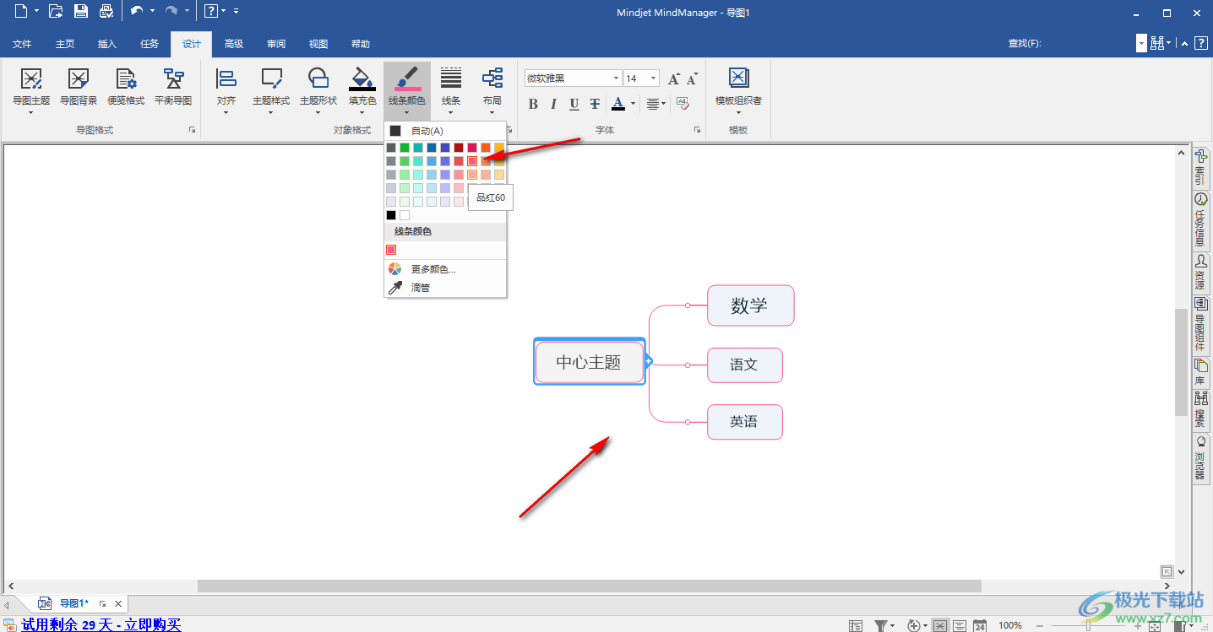Viewport: 1213px width, 632px height.
Task: Choose 自动(A) automatic line color
Action: [x=445, y=131]
